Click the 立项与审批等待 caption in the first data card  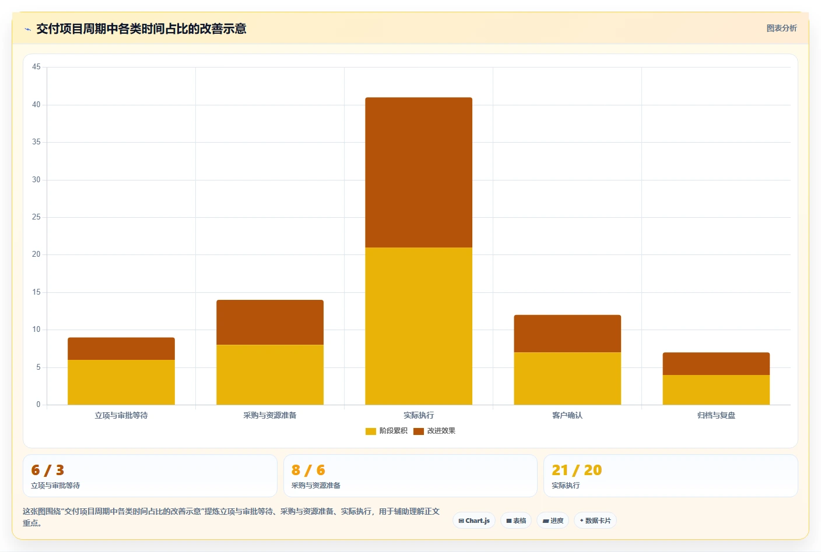point(55,485)
